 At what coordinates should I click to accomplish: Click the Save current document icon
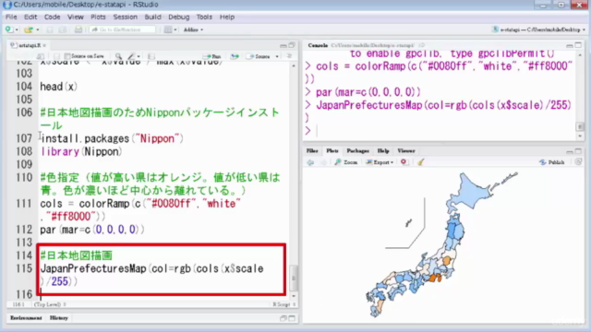coord(49,30)
